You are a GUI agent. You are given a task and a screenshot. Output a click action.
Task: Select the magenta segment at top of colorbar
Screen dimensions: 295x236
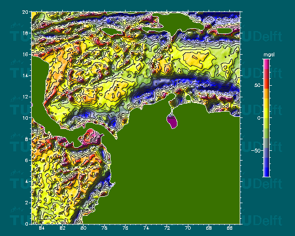click(x=266, y=64)
